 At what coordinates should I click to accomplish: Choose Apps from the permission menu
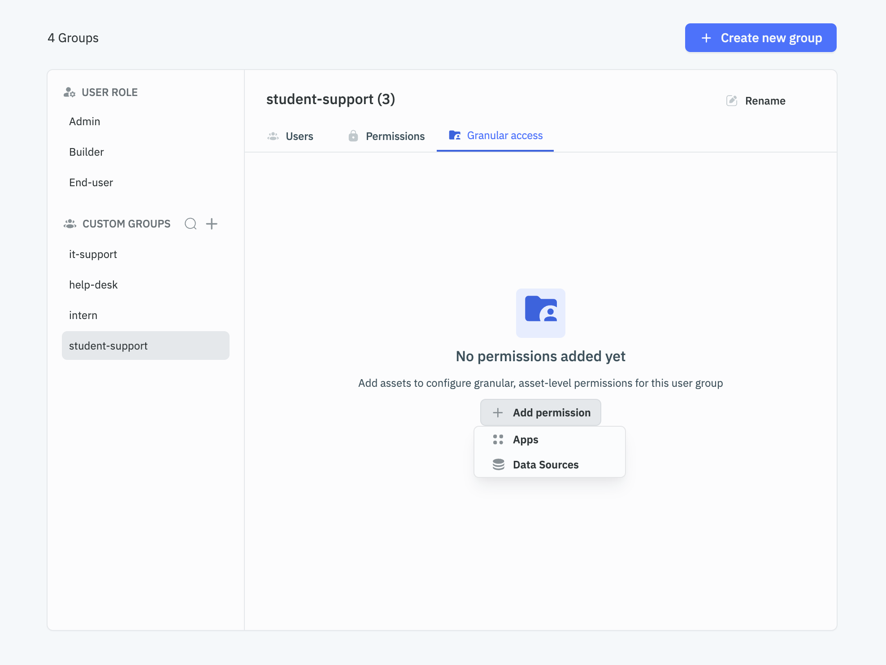[526, 440]
